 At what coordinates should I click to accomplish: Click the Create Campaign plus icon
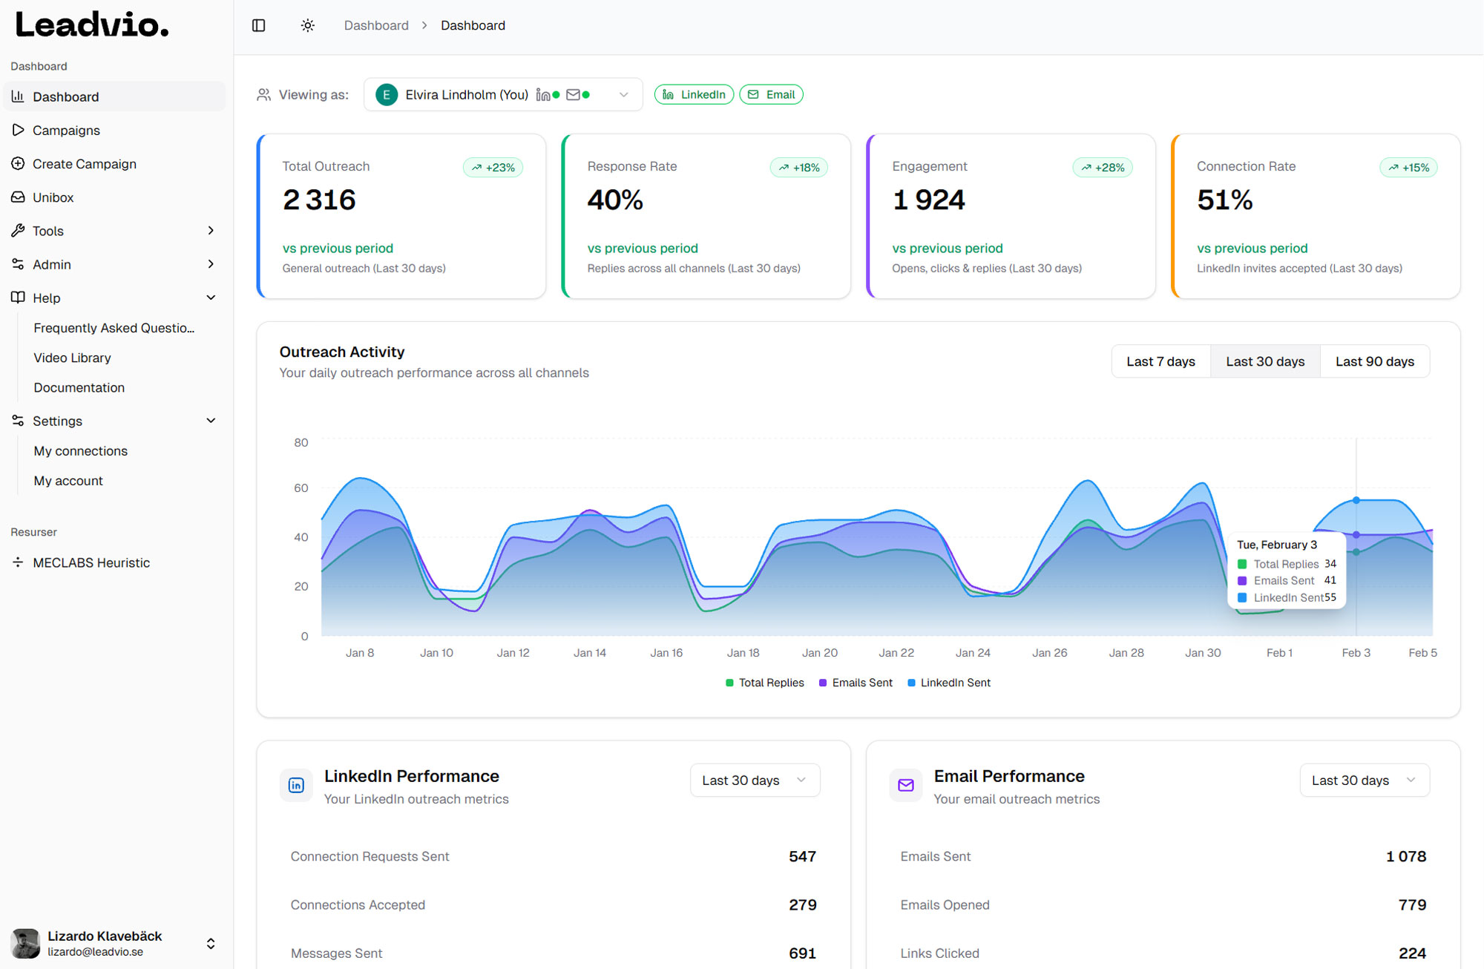(x=18, y=163)
